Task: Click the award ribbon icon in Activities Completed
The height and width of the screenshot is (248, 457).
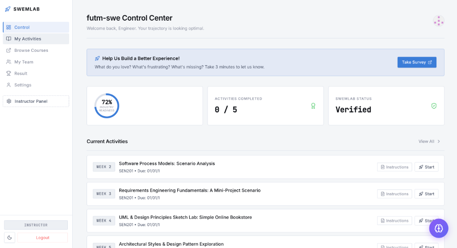Action: [313, 106]
